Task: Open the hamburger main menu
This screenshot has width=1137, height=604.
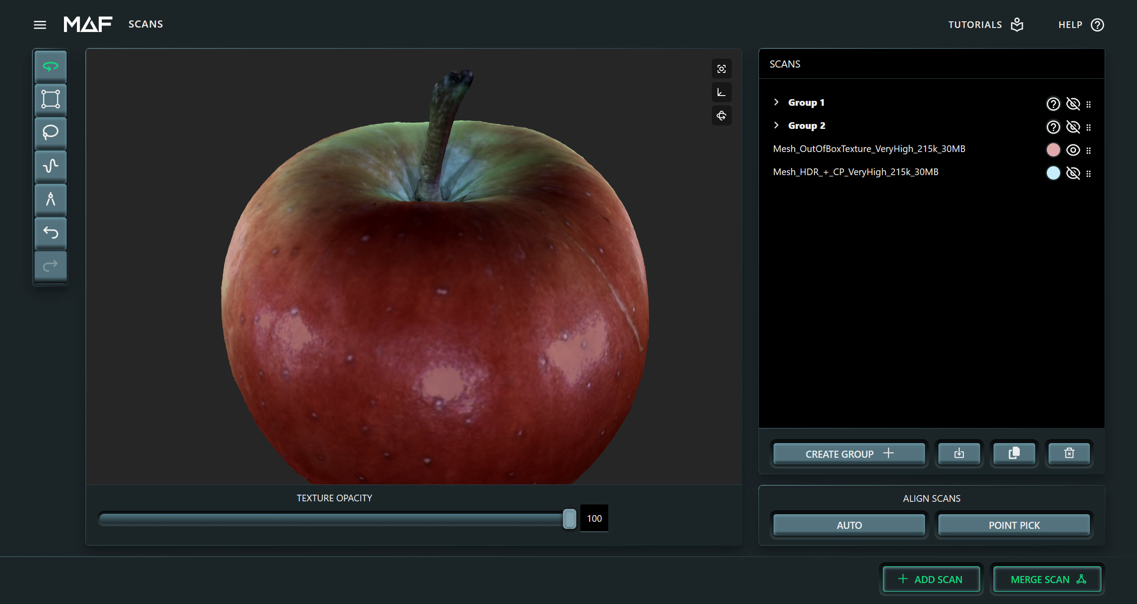Action: tap(40, 25)
